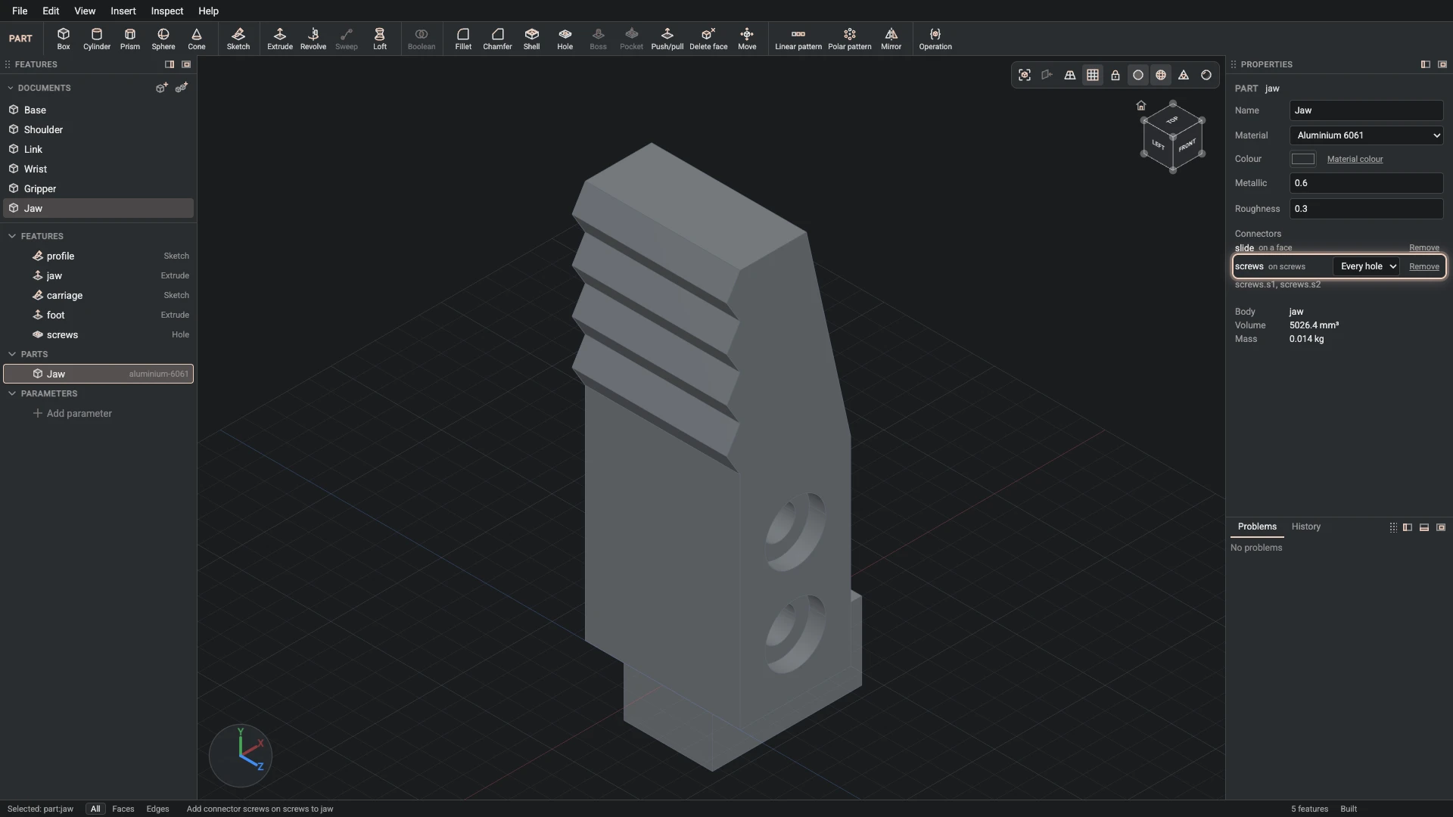1453x817 pixels.
Task: Use the Mirror tool
Action: pos(891,39)
